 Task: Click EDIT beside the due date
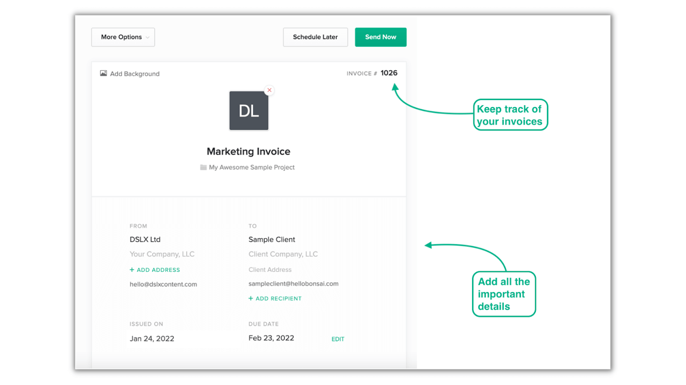[x=337, y=338]
